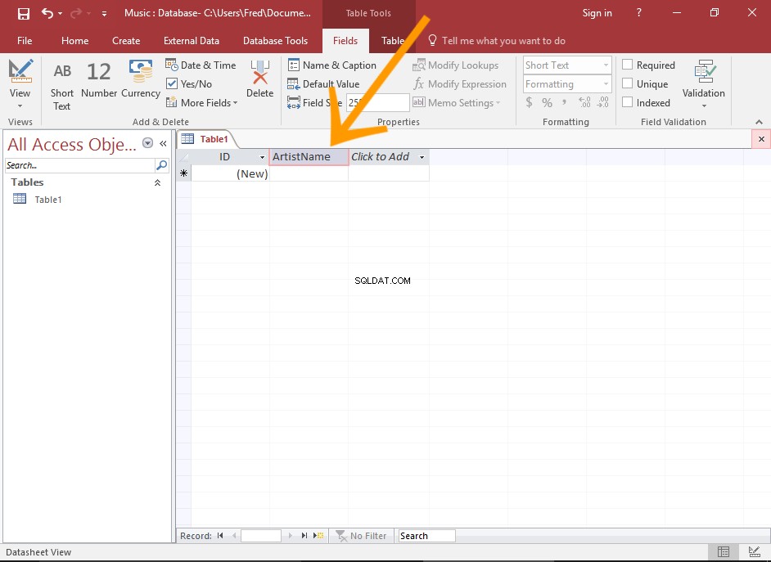Click the Percent format icon

click(x=547, y=103)
